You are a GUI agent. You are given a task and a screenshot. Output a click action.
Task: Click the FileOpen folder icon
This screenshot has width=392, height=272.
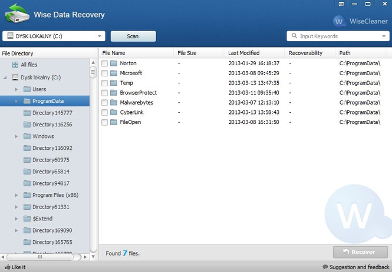coord(114,122)
